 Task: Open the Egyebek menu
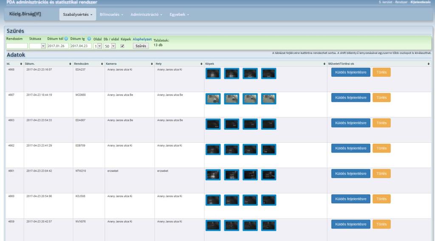[x=179, y=14]
